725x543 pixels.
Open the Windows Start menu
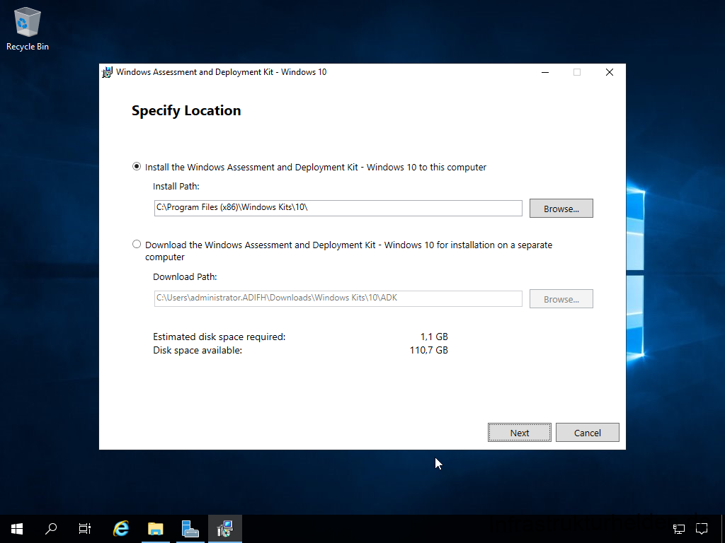pos(17,529)
